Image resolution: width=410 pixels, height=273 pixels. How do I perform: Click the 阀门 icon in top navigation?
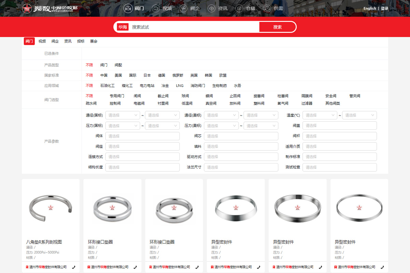(128, 8)
